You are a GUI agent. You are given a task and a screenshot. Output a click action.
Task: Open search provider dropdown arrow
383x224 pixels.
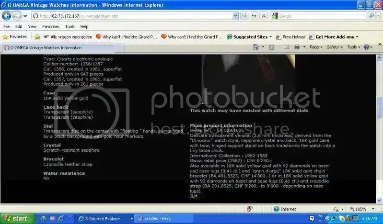coord(378,16)
